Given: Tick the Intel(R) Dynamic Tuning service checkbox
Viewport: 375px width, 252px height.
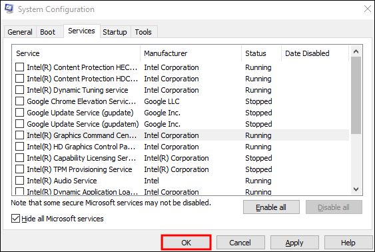Looking at the screenshot, I should click(19, 90).
